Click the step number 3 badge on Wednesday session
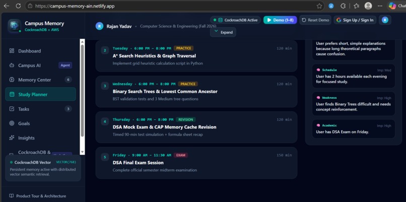 [105, 86]
